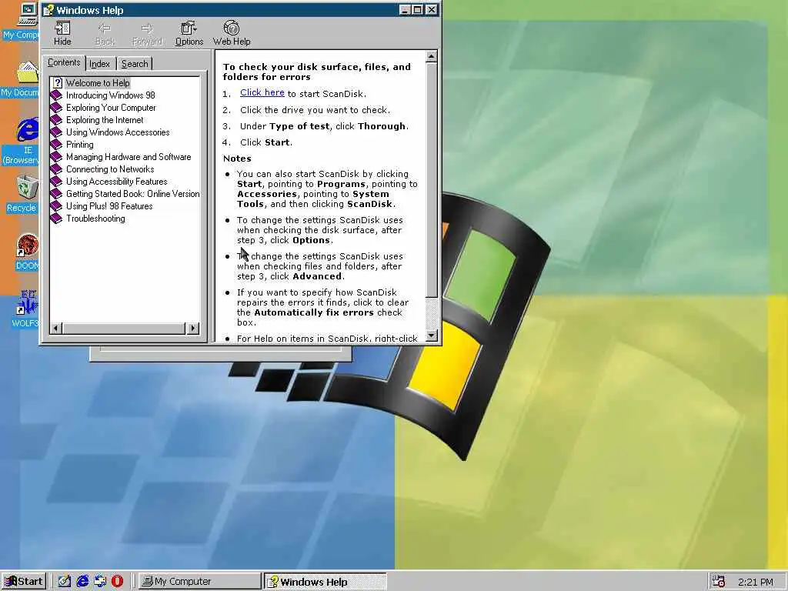Click the first quick launch icon beside Start
This screenshot has width=788, height=591.
(x=65, y=582)
